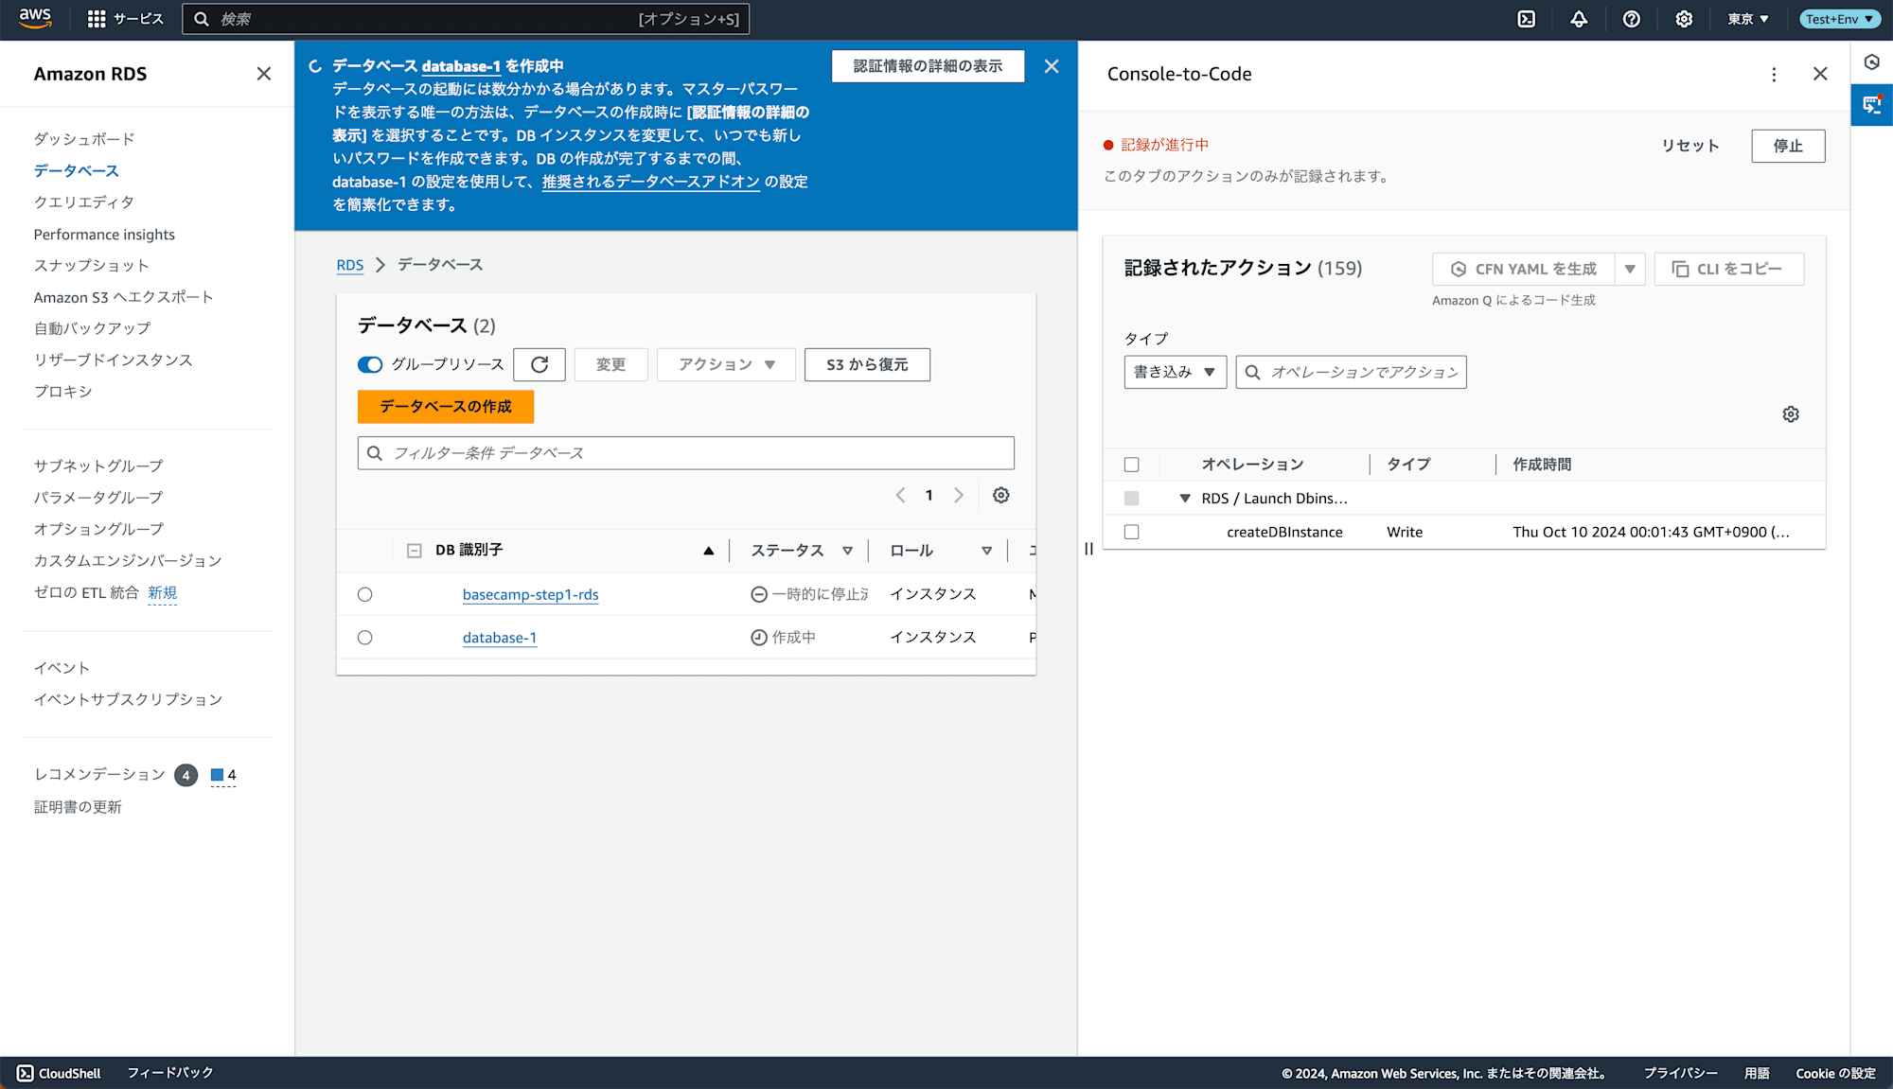Click the CLI をコピー button
Viewport: 1893px width, 1089px height.
1728,269
